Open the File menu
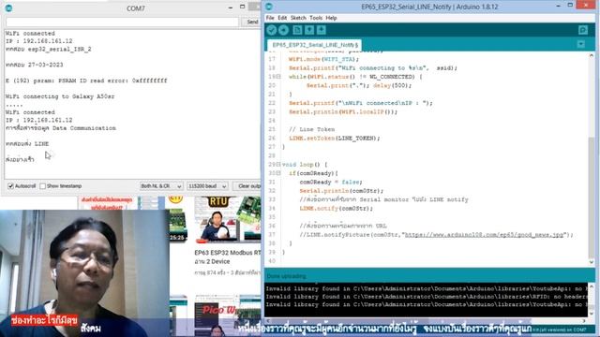This screenshot has height=337, width=600. coord(270,18)
